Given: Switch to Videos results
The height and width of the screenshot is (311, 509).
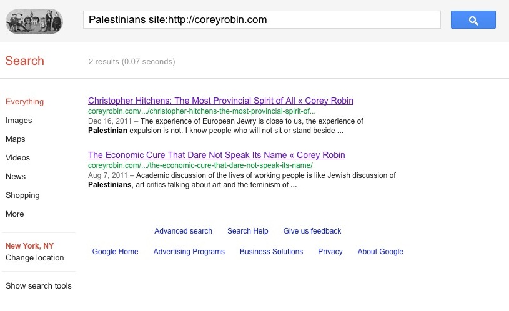Looking at the screenshot, I should point(18,158).
